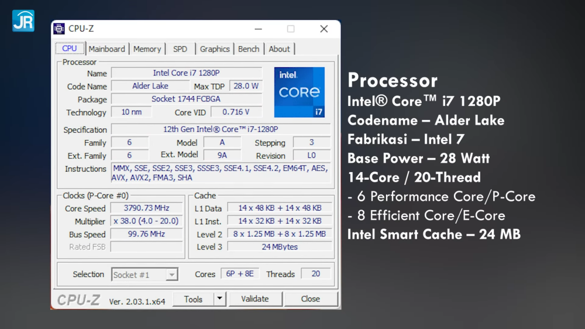Click the version text Ver. 2.03.1.x64
This screenshot has width=585, height=329.
137,301
